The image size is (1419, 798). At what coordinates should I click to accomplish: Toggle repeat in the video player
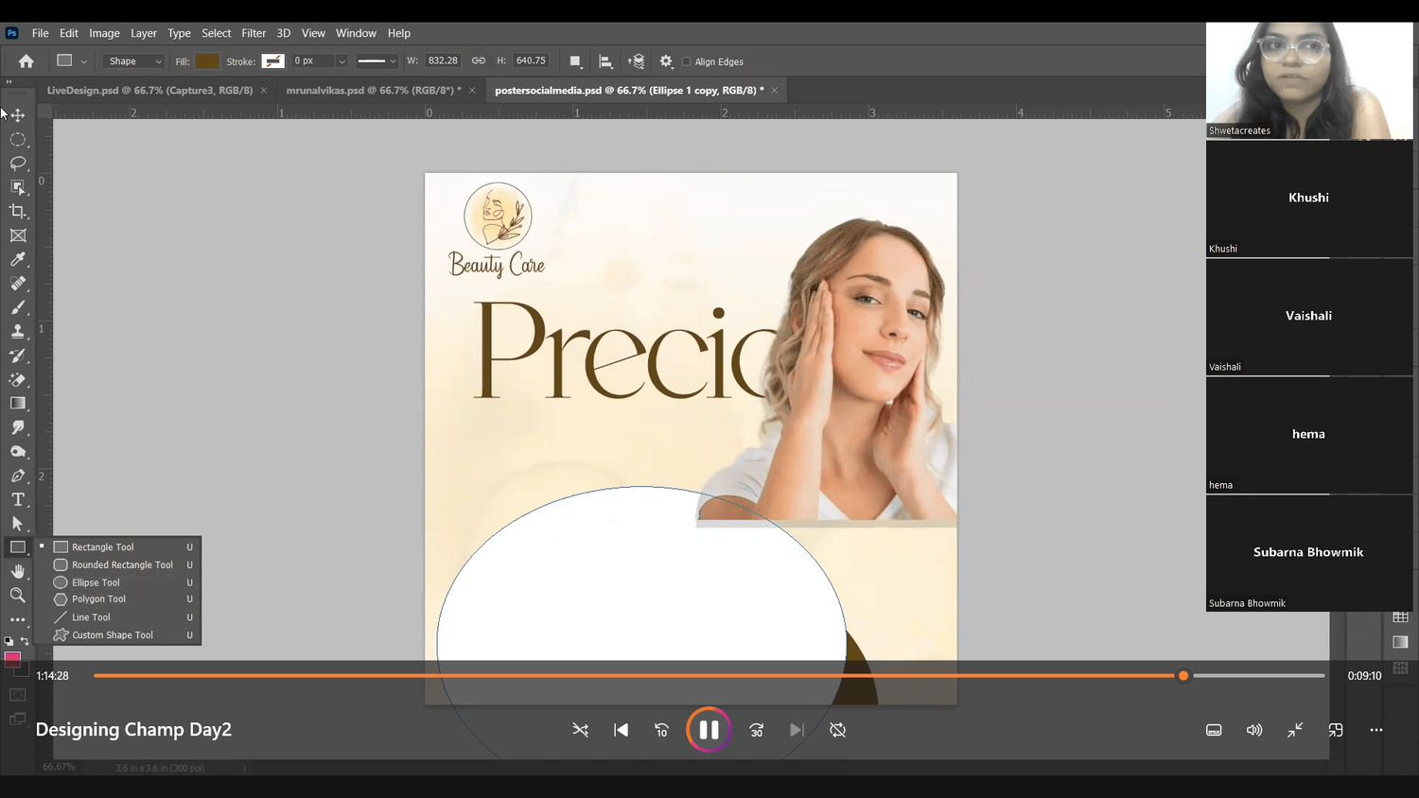click(x=837, y=730)
